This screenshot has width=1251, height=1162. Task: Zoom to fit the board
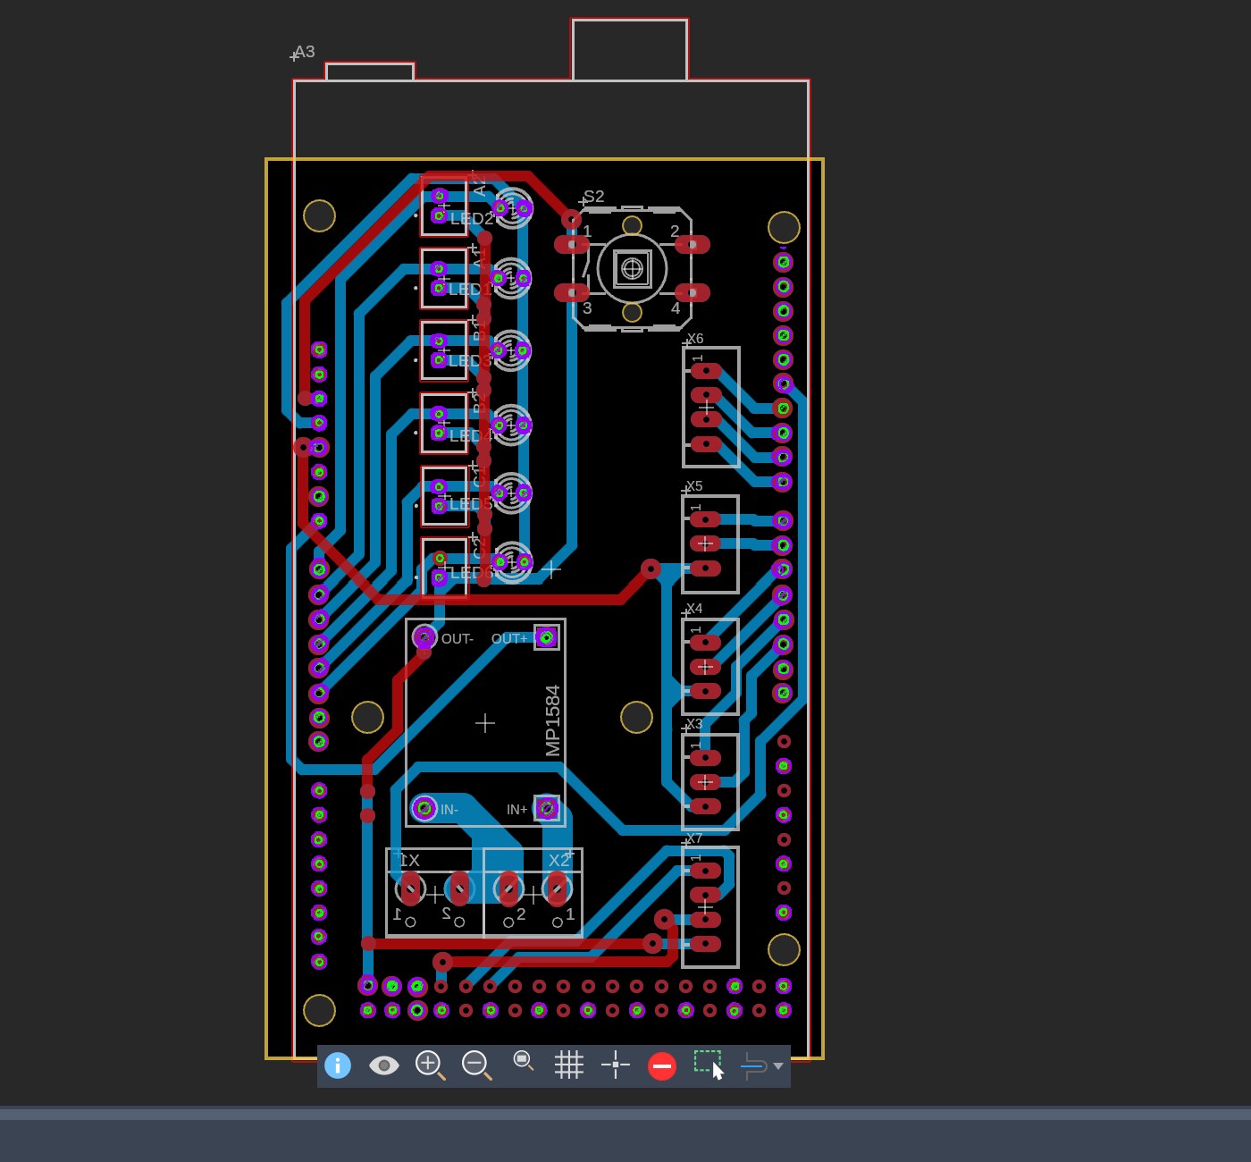(524, 1061)
